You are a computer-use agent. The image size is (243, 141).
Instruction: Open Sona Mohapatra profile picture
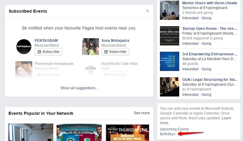click(90, 46)
